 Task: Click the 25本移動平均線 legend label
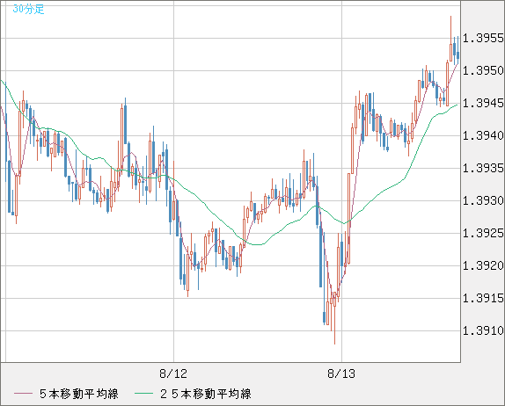pyautogui.click(x=206, y=394)
